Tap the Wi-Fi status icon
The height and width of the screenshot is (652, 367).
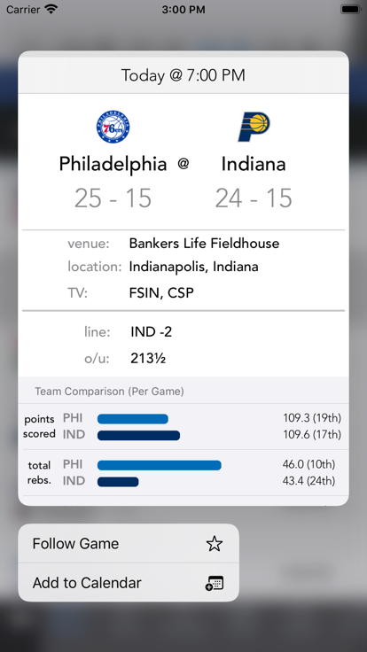pos(51,9)
